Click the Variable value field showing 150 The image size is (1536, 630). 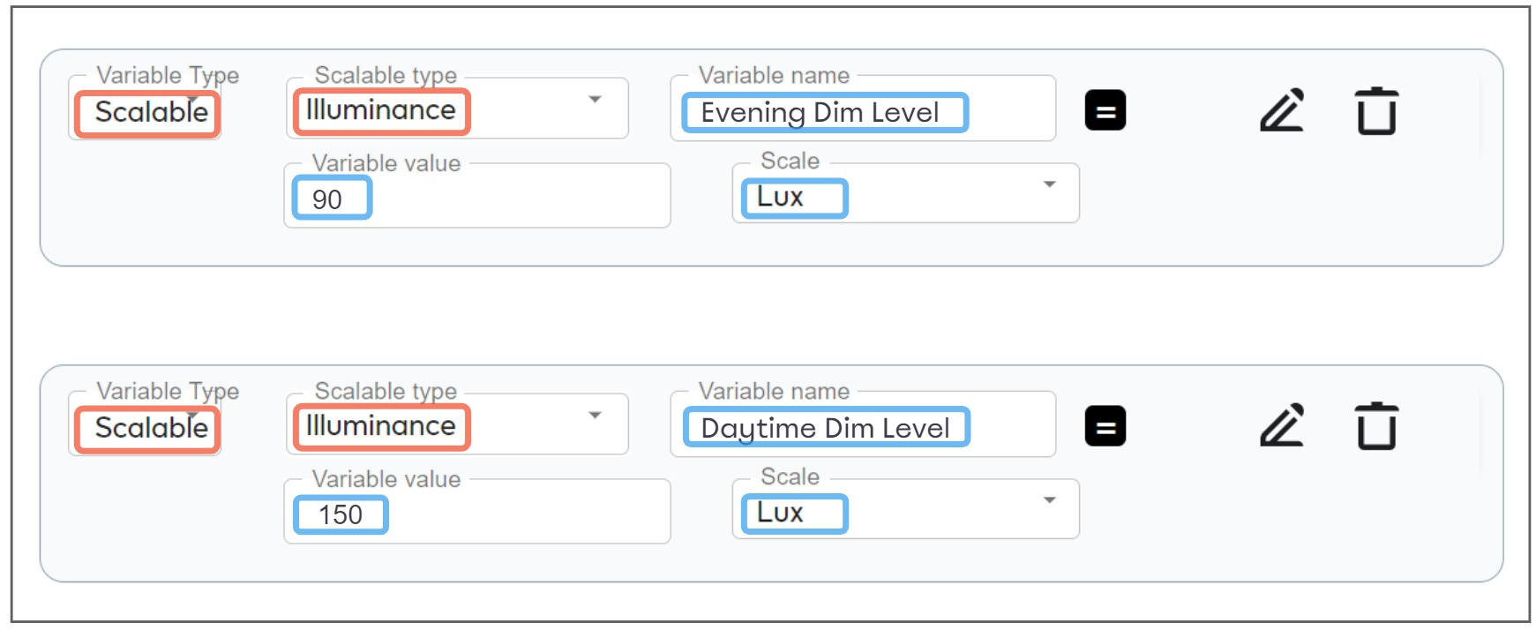[477, 512]
